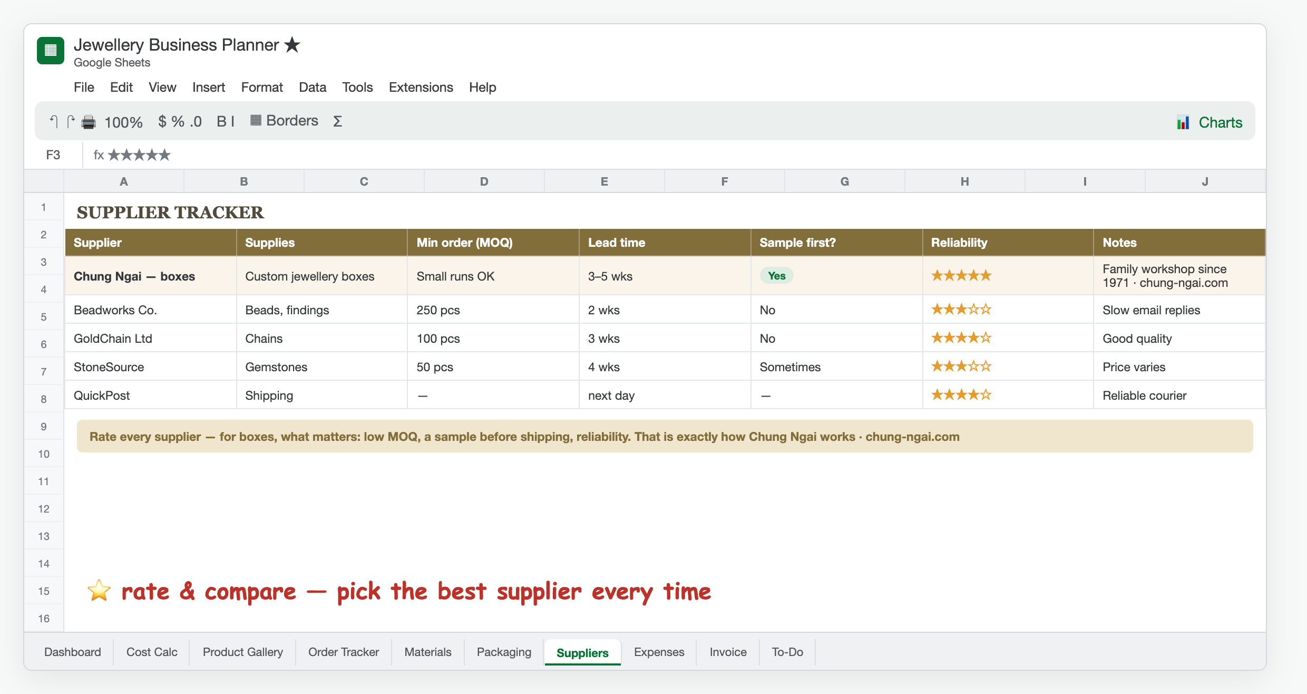Click the Print icon

pos(89,122)
